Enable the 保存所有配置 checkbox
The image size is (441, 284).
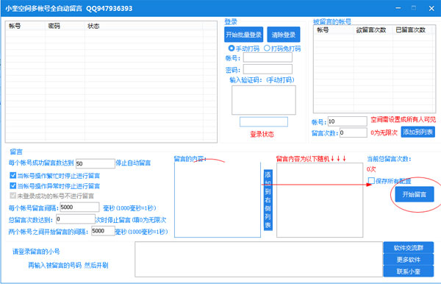371,181
